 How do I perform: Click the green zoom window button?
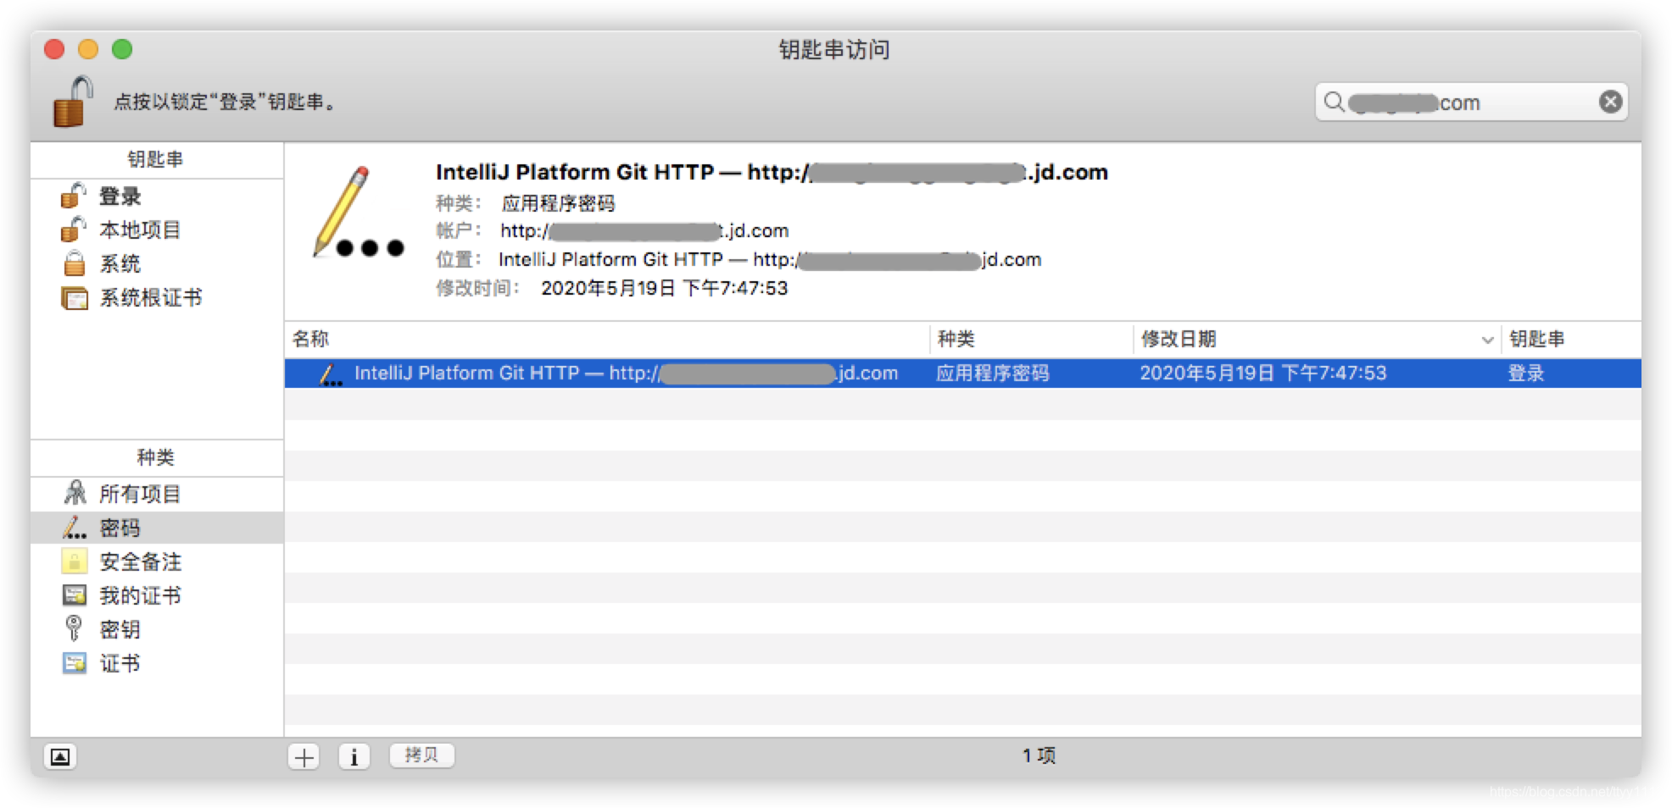pyautogui.click(x=122, y=49)
